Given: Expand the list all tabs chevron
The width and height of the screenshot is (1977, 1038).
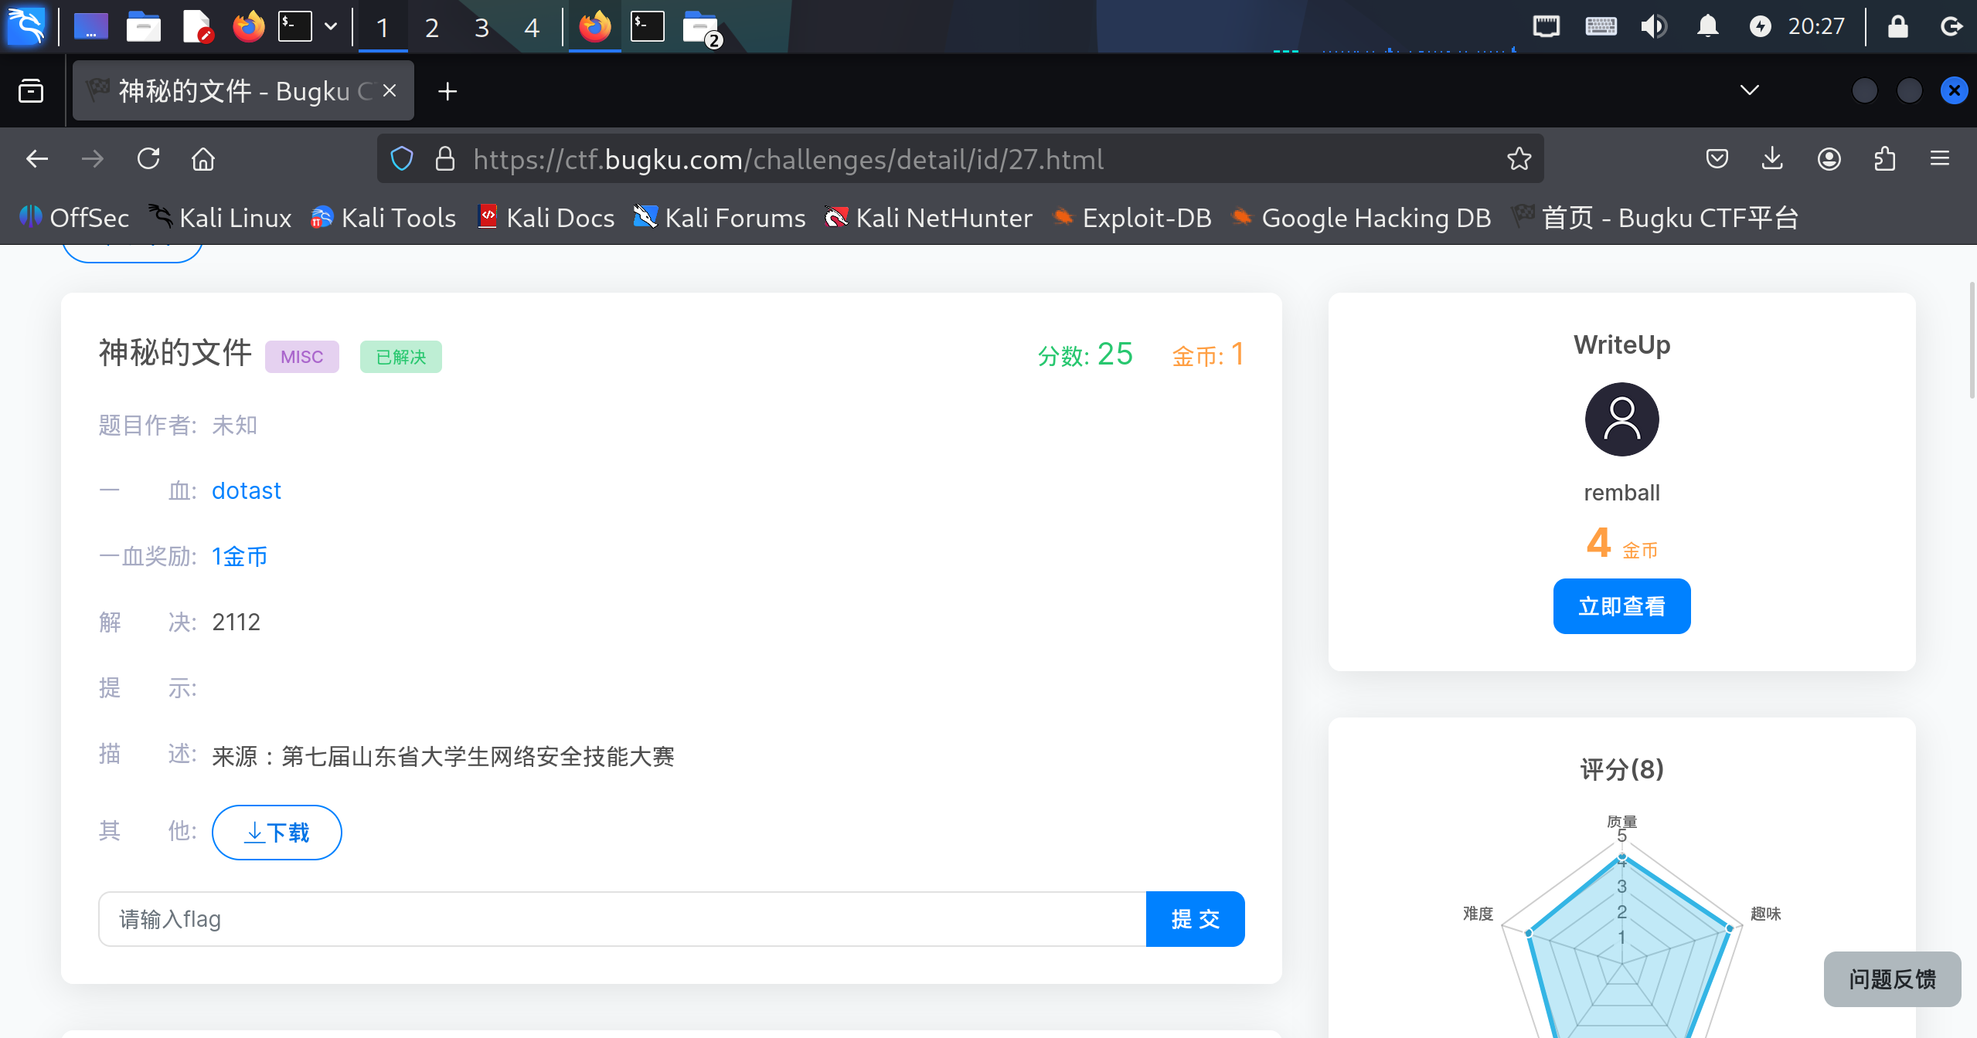Looking at the screenshot, I should pos(1750,90).
